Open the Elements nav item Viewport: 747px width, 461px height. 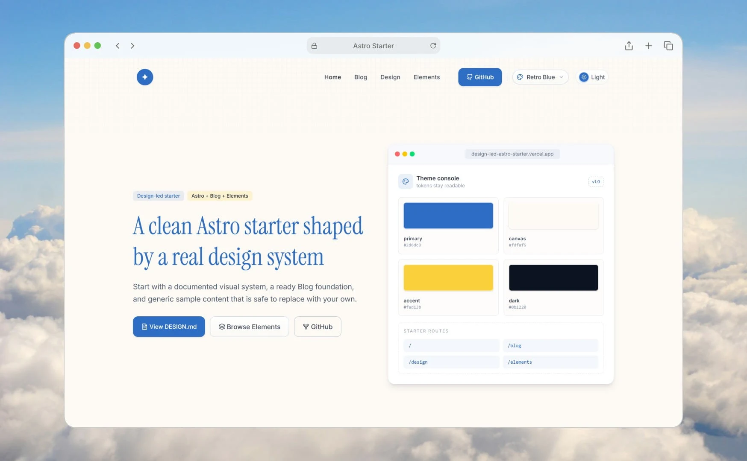point(426,77)
